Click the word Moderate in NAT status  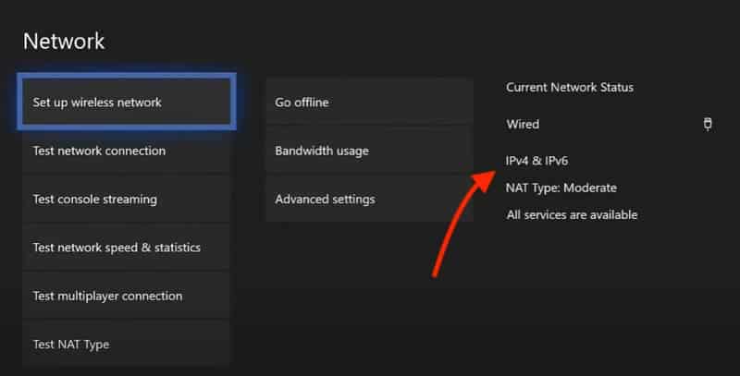[590, 188]
